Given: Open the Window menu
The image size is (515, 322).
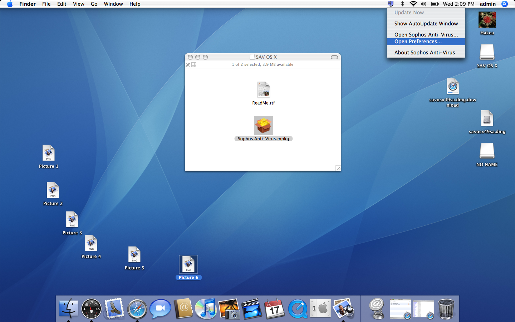Looking at the screenshot, I should point(113,4).
